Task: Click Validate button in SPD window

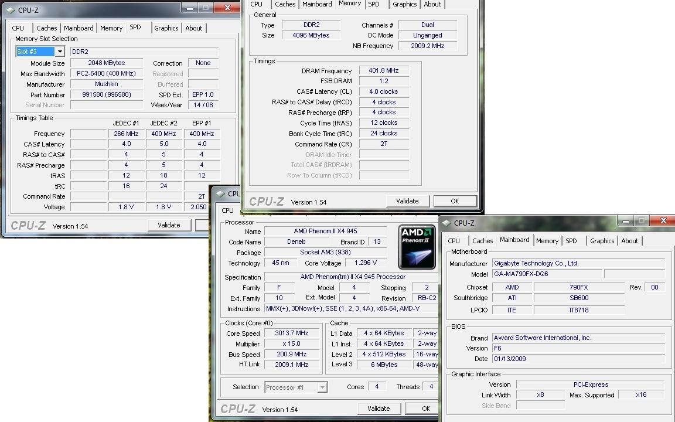Action: [x=169, y=225]
